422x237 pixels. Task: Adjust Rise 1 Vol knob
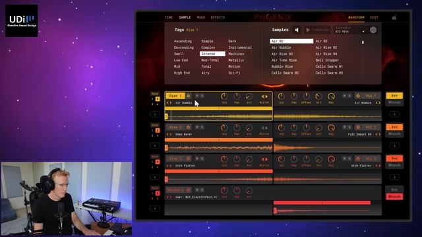224,97
